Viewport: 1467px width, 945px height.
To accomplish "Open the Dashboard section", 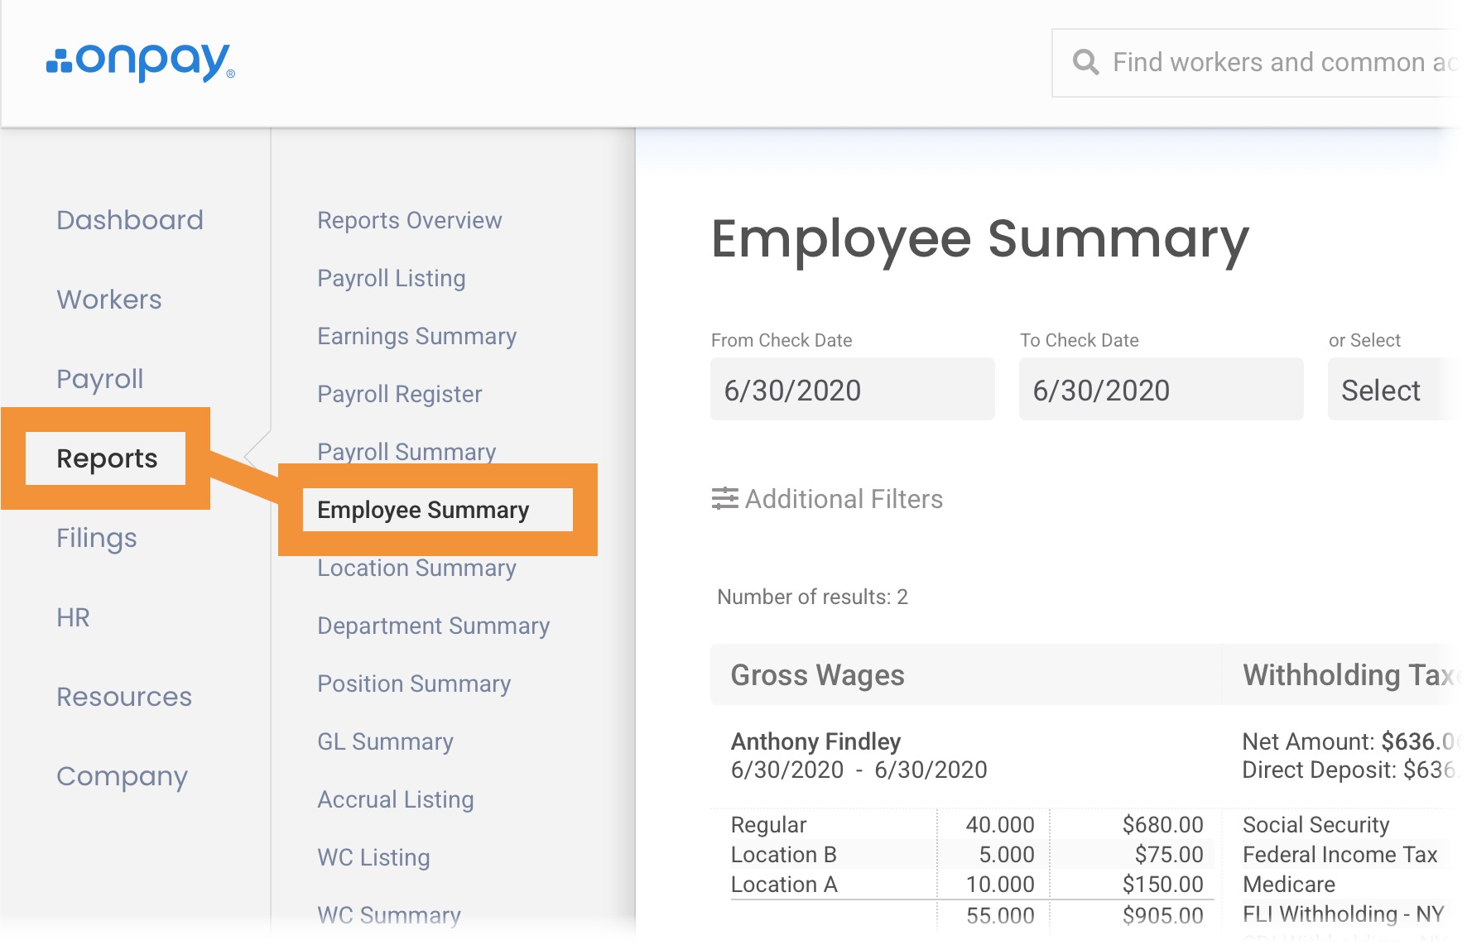I will (x=130, y=220).
